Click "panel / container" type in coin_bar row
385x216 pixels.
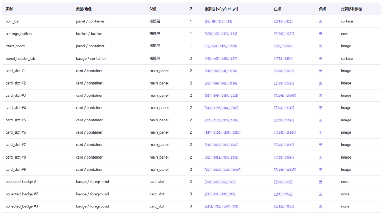coord(90,21)
